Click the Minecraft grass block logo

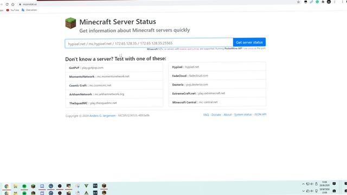[x=70, y=23]
